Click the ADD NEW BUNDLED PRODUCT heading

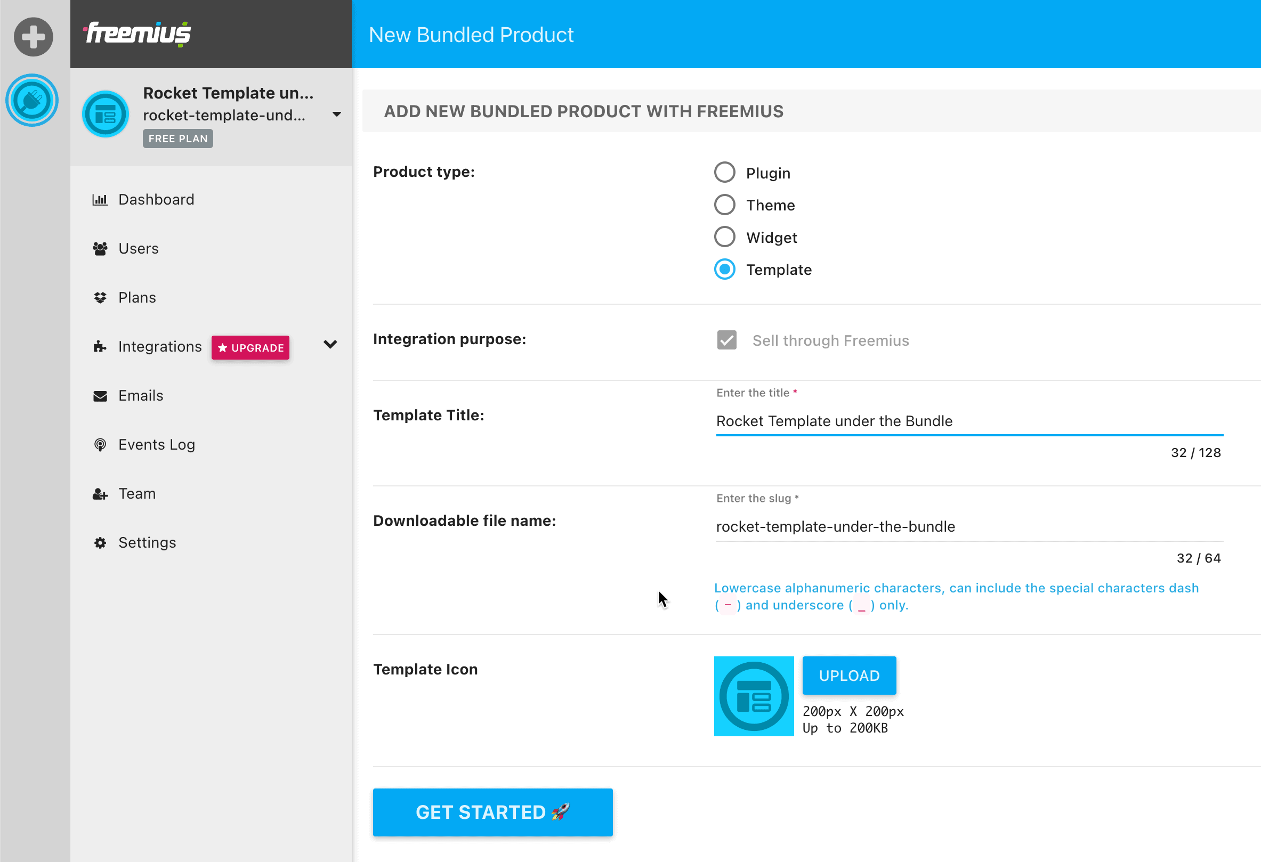click(584, 111)
